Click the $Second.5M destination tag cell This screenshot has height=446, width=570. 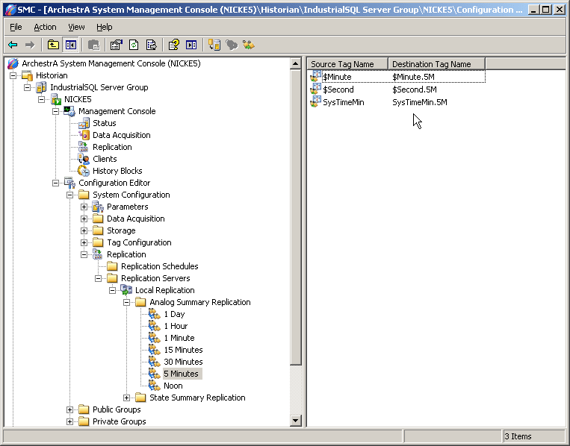pyautogui.click(x=415, y=89)
